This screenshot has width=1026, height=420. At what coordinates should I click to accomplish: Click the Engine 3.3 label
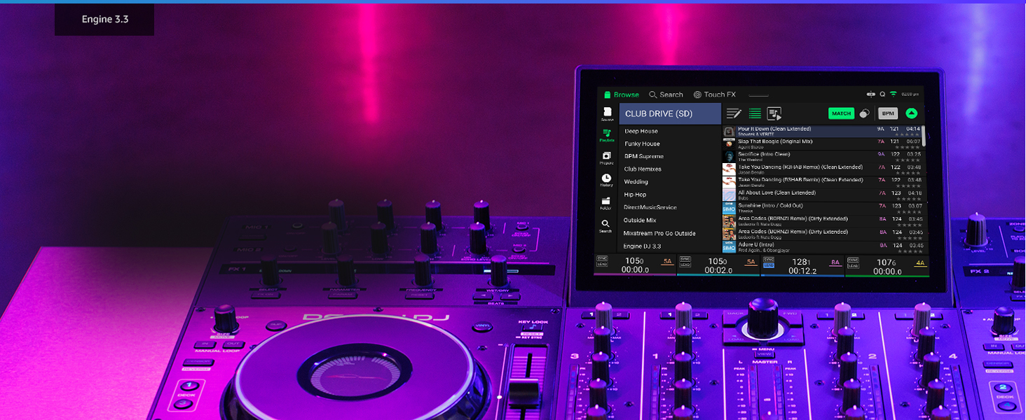pos(105,19)
